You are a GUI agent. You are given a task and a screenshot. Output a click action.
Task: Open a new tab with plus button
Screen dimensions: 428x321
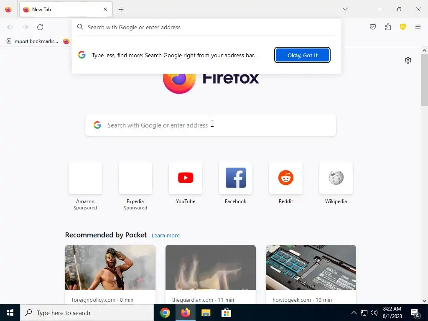(x=121, y=10)
